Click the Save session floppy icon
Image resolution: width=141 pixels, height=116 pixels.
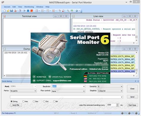coord(12,11)
